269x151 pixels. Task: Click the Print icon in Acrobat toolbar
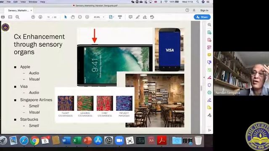coord(3,17)
